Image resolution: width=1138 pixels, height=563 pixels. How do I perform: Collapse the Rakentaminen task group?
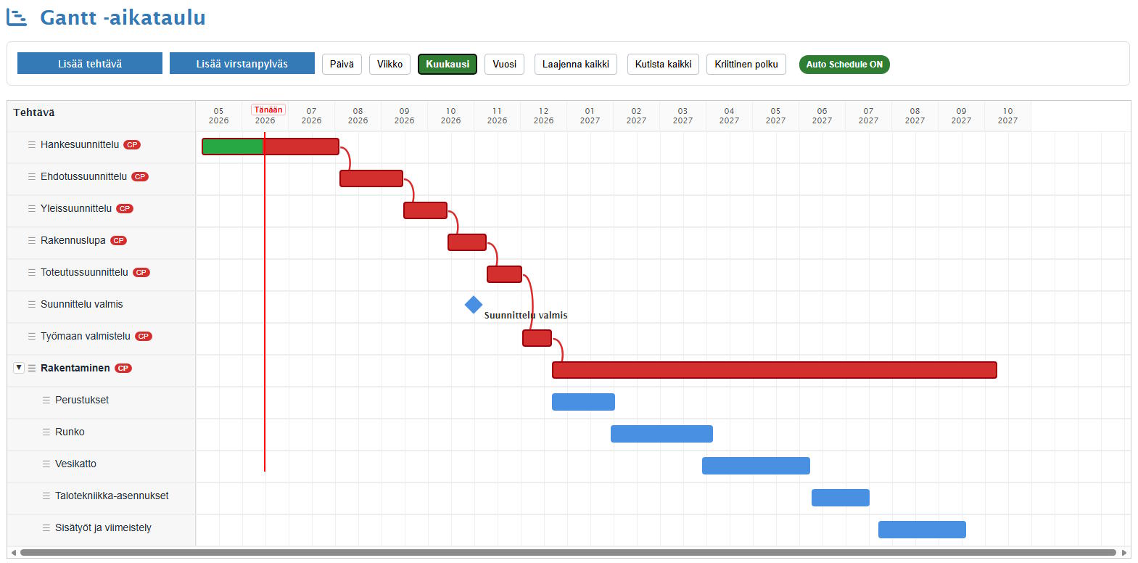coord(19,368)
